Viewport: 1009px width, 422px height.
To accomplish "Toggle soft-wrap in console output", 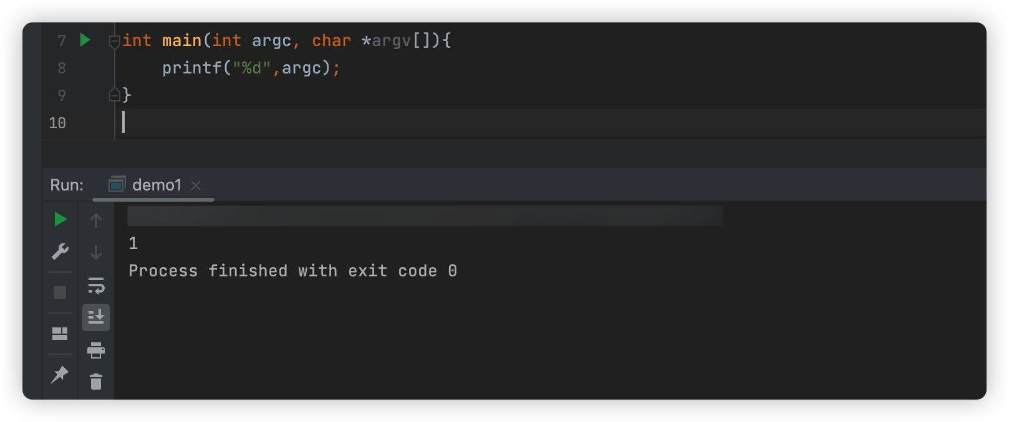I will pyautogui.click(x=96, y=285).
